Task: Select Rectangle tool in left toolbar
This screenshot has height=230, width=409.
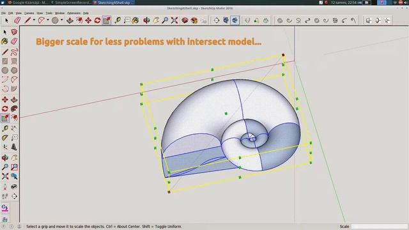Action: pyautogui.click(x=5, y=61)
